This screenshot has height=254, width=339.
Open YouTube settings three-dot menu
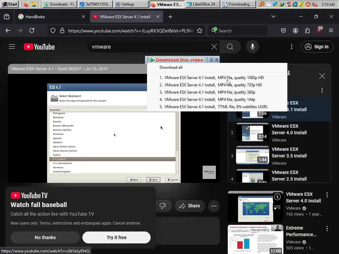click(x=292, y=47)
